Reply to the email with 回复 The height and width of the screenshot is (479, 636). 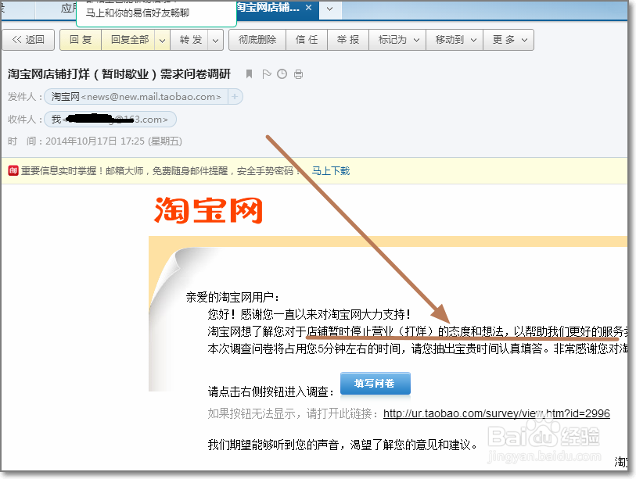(x=81, y=40)
